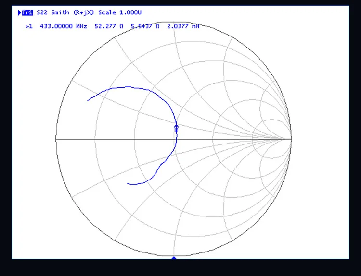The height and width of the screenshot is (276, 361).
Task: Select the Tr1 trace label
Action: pyautogui.click(x=27, y=12)
